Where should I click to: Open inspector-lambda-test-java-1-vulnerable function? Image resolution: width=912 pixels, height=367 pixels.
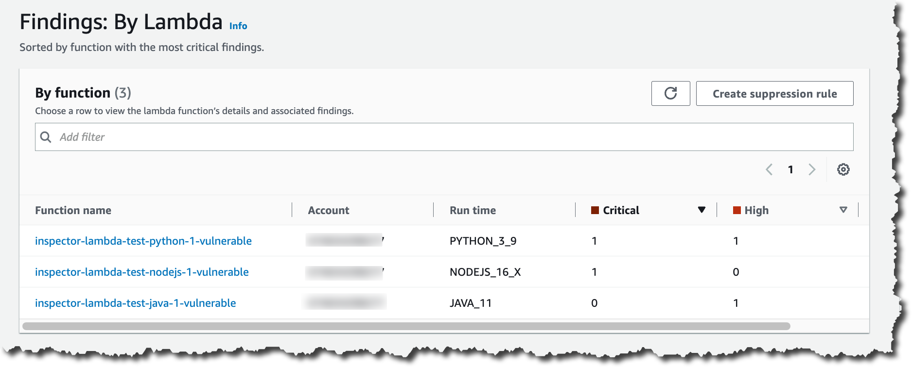pyautogui.click(x=136, y=303)
